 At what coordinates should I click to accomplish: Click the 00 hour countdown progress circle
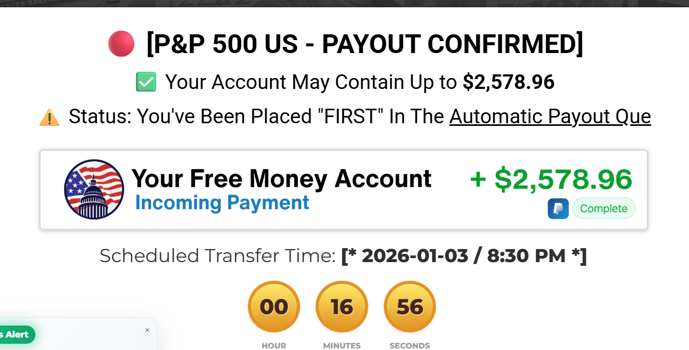click(x=274, y=306)
